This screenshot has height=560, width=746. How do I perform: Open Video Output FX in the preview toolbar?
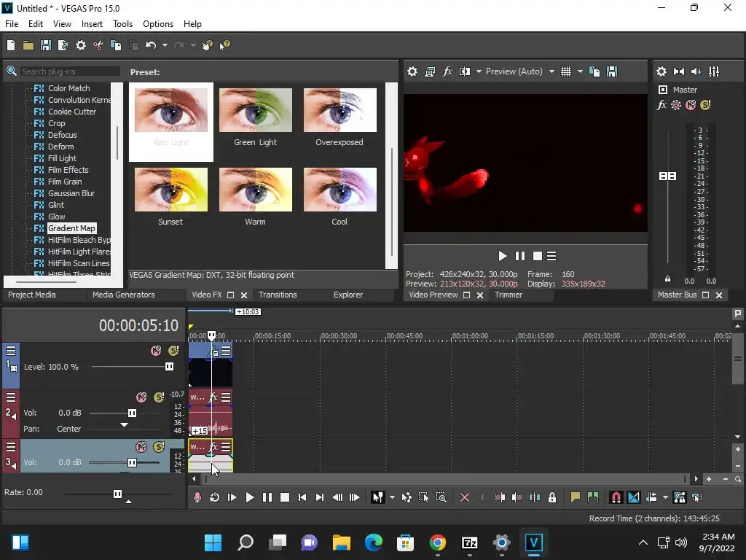(x=447, y=71)
